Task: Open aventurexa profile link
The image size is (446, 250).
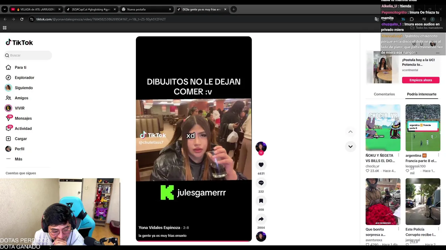Action: click(374, 240)
